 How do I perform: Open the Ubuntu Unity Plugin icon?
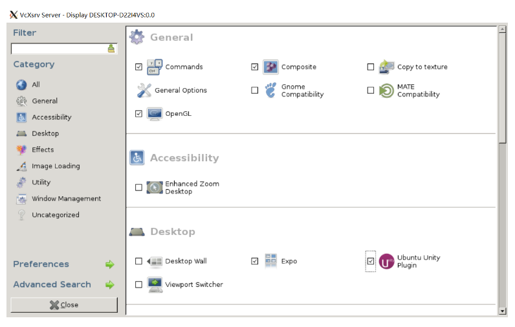[387, 261]
